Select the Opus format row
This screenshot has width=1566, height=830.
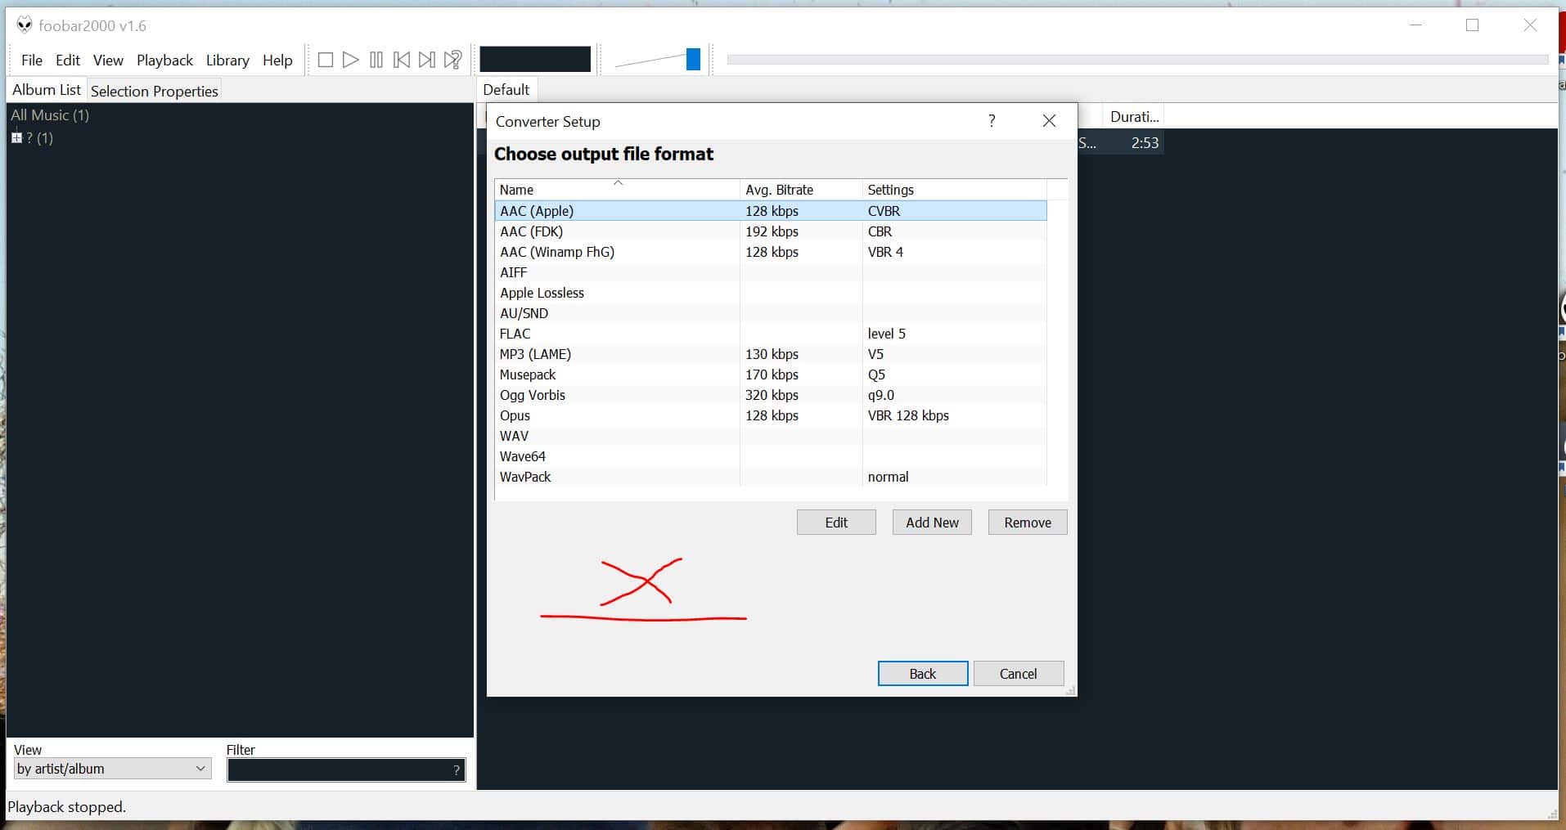coord(771,415)
